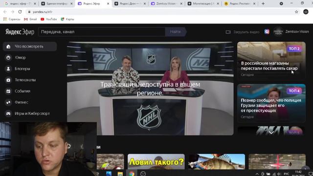The image size is (313, 176).
Task: Open the Что посмотреть home section
Action: tap(30, 46)
